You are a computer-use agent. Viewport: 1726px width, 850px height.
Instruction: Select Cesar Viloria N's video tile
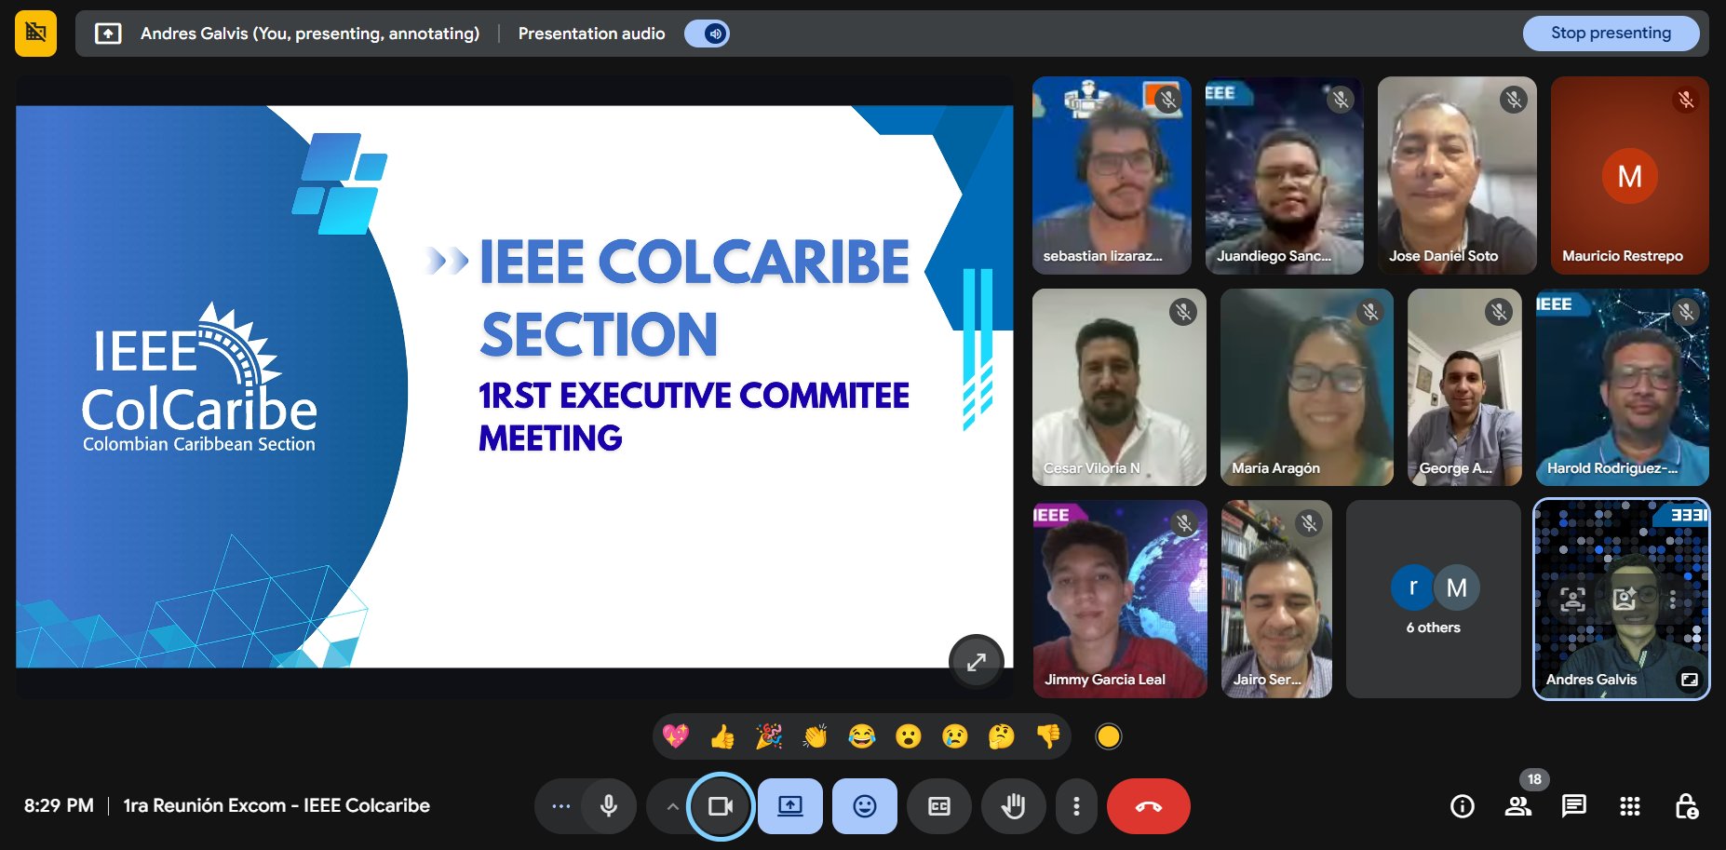pos(1119,387)
